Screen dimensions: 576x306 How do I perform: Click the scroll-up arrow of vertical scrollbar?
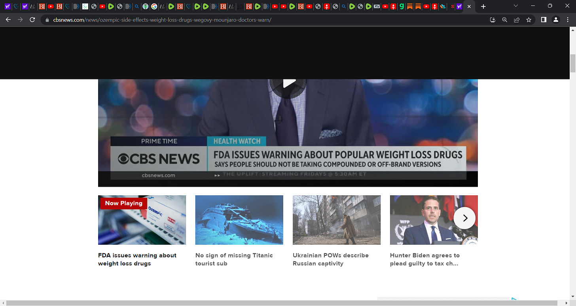572,30
